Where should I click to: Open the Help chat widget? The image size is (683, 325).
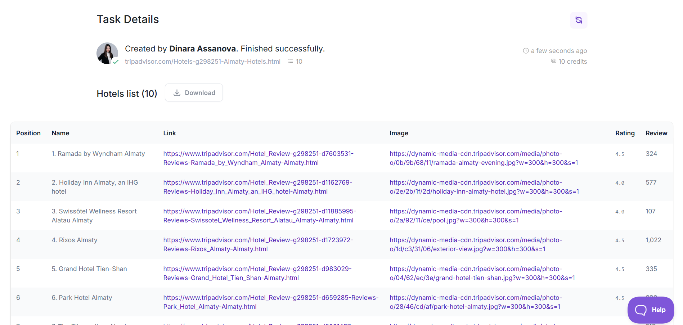pyautogui.click(x=650, y=310)
